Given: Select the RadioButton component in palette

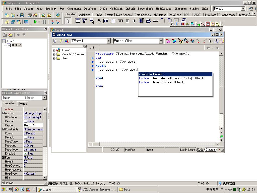Looking at the screenshot, I should pyautogui.click(x=134, y=21).
